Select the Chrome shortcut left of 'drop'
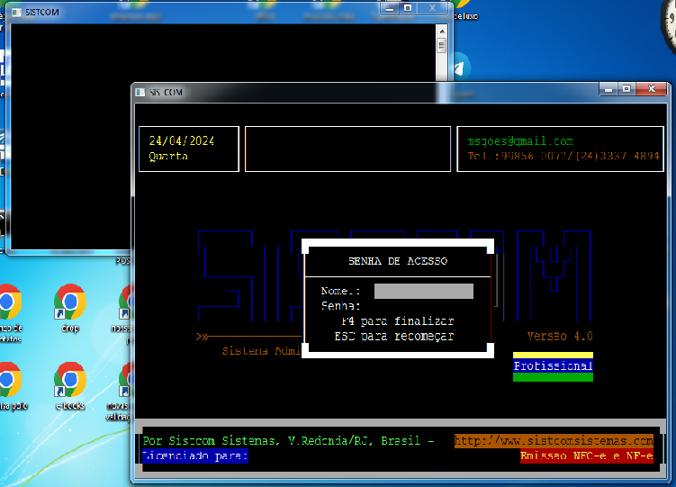This screenshot has height=487, width=676. (x=9, y=302)
